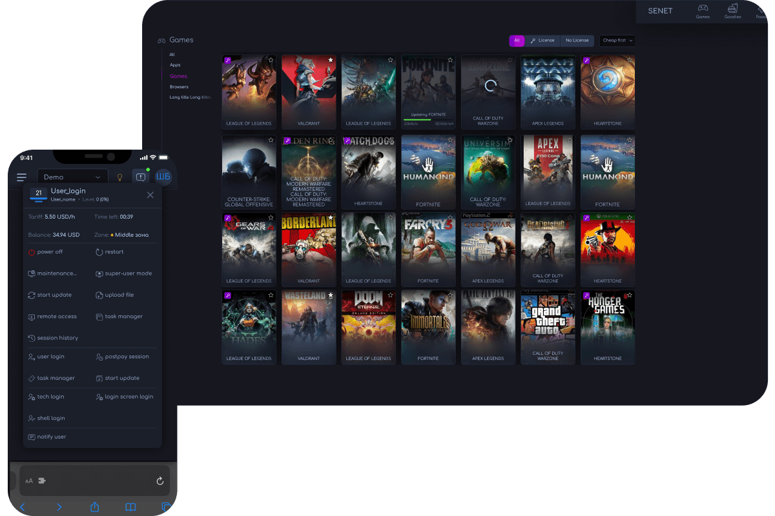This screenshot has height=516, width=775.
Task: Switch to the No License filter
Action: tap(577, 41)
